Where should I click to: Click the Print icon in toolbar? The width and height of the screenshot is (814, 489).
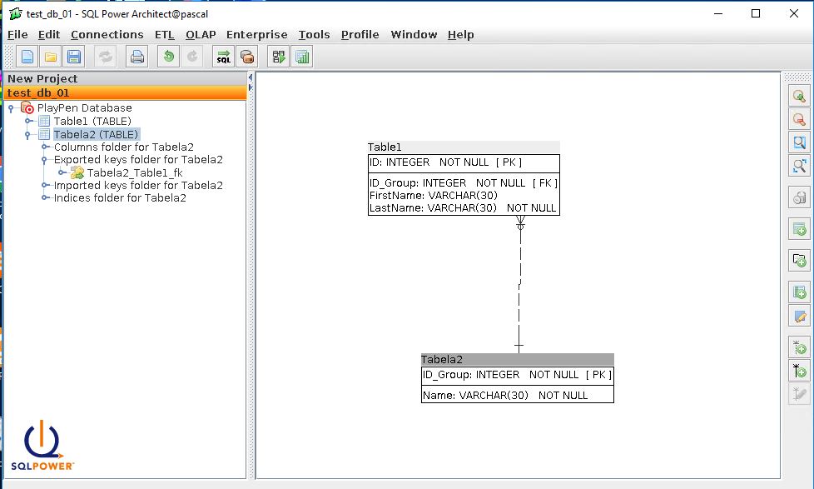click(136, 57)
